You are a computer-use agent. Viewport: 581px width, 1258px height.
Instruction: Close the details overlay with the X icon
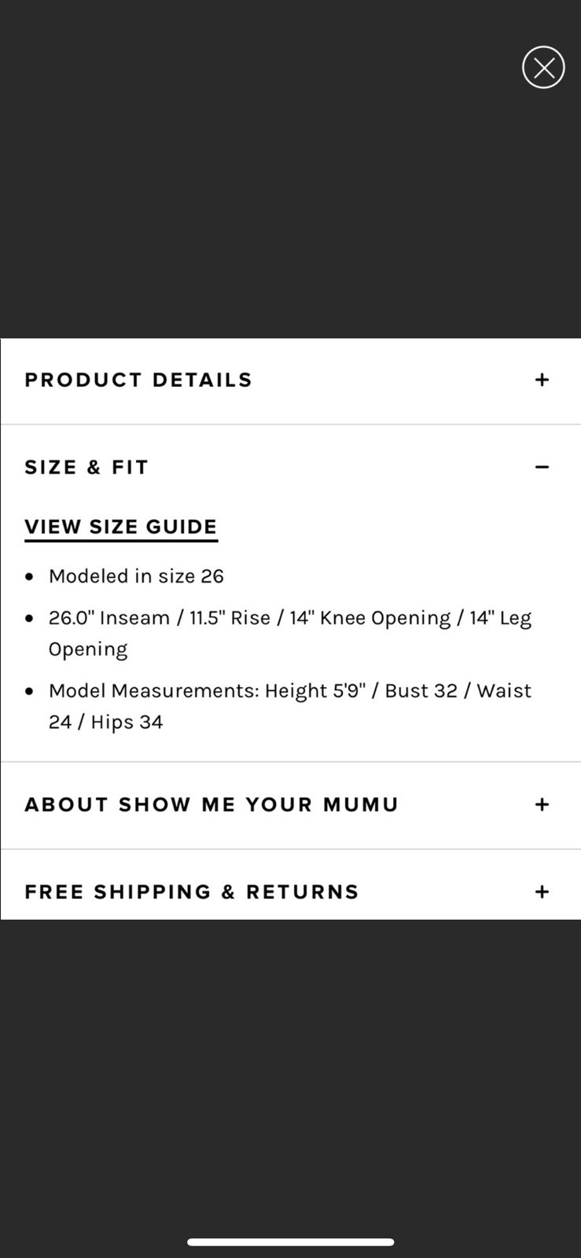click(x=543, y=68)
